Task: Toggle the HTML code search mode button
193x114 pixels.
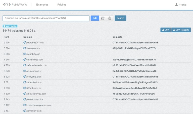Action: tap(95, 18)
